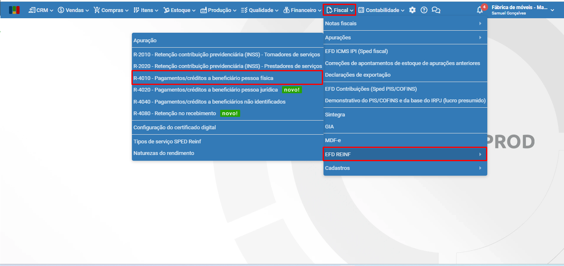Open the Contabilidade menu
Viewport: 564px width, 266px height.
pos(382,10)
